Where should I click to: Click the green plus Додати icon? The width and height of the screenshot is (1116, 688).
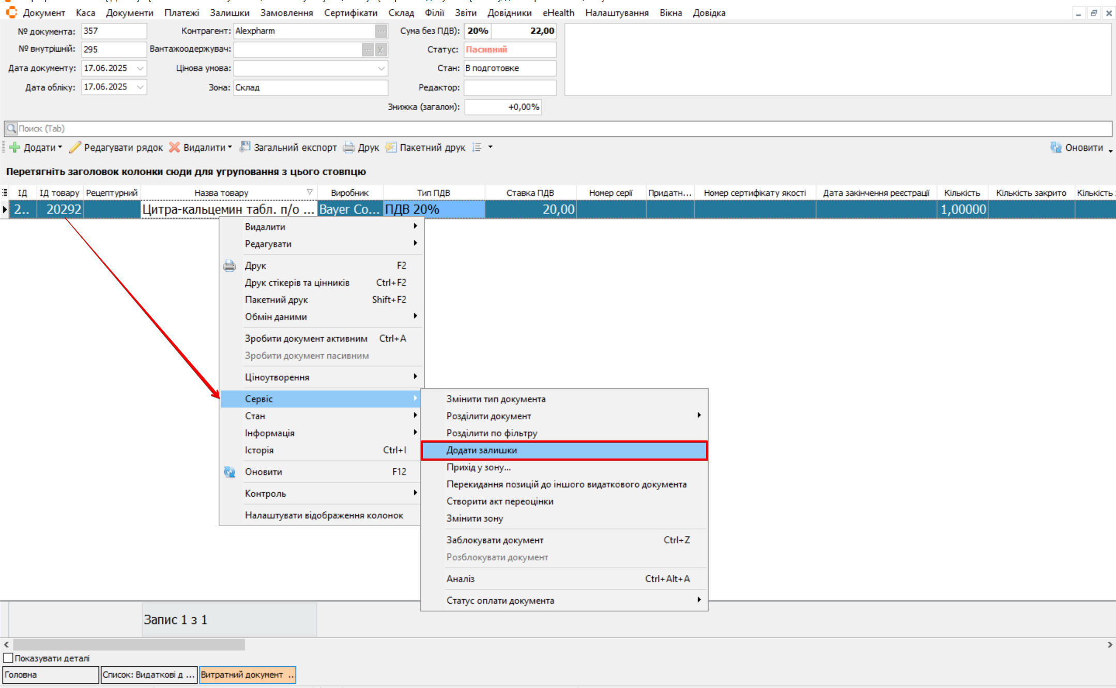tap(14, 148)
